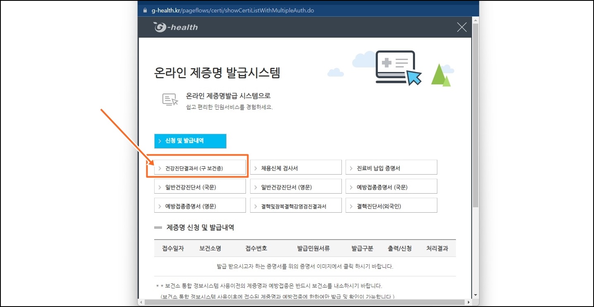594x307 pixels.
Task: Select 진료비 납입 증명서 certificate
Action: pos(391,168)
